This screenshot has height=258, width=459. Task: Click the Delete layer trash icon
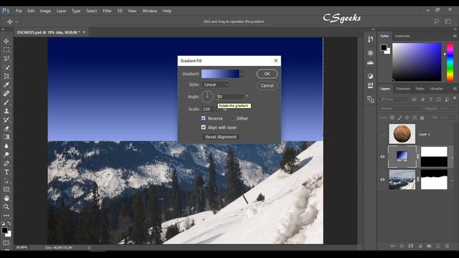click(x=447, y=246)
